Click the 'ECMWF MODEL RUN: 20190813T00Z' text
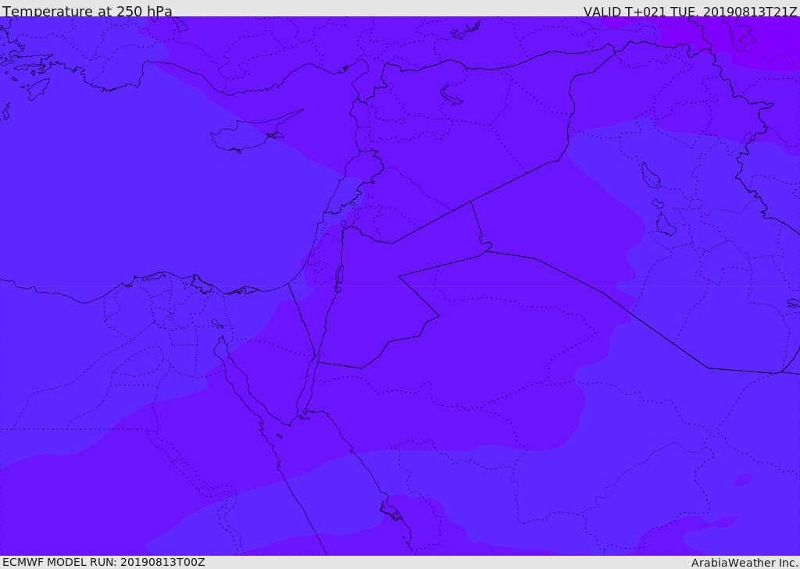Viewport: 800px width, 569px height. click(x=104, y=563)
